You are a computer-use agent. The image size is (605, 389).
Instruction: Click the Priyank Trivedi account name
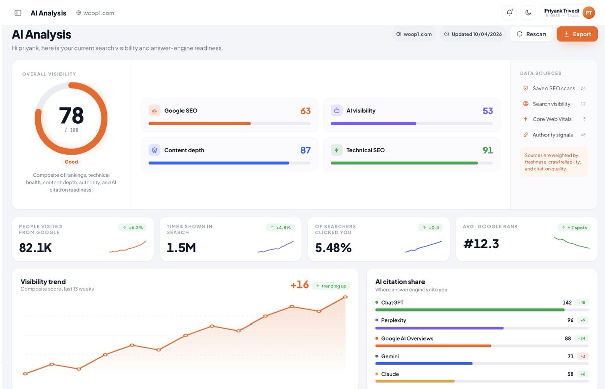[x=562, y=10]
